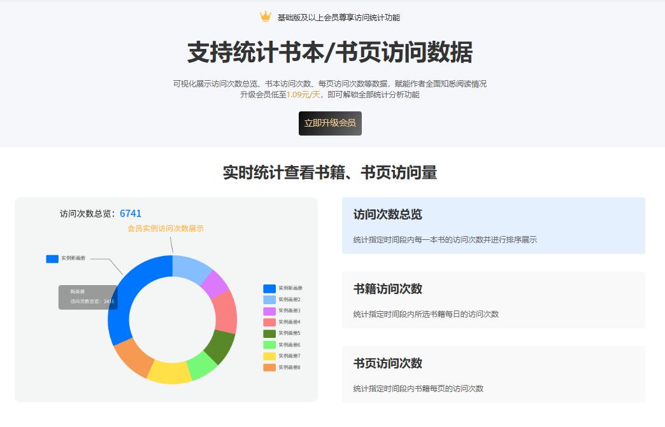The height and width of the screenshot is (427, 665).
Task: Click the 立即升级会员 button
Action: 331,123
